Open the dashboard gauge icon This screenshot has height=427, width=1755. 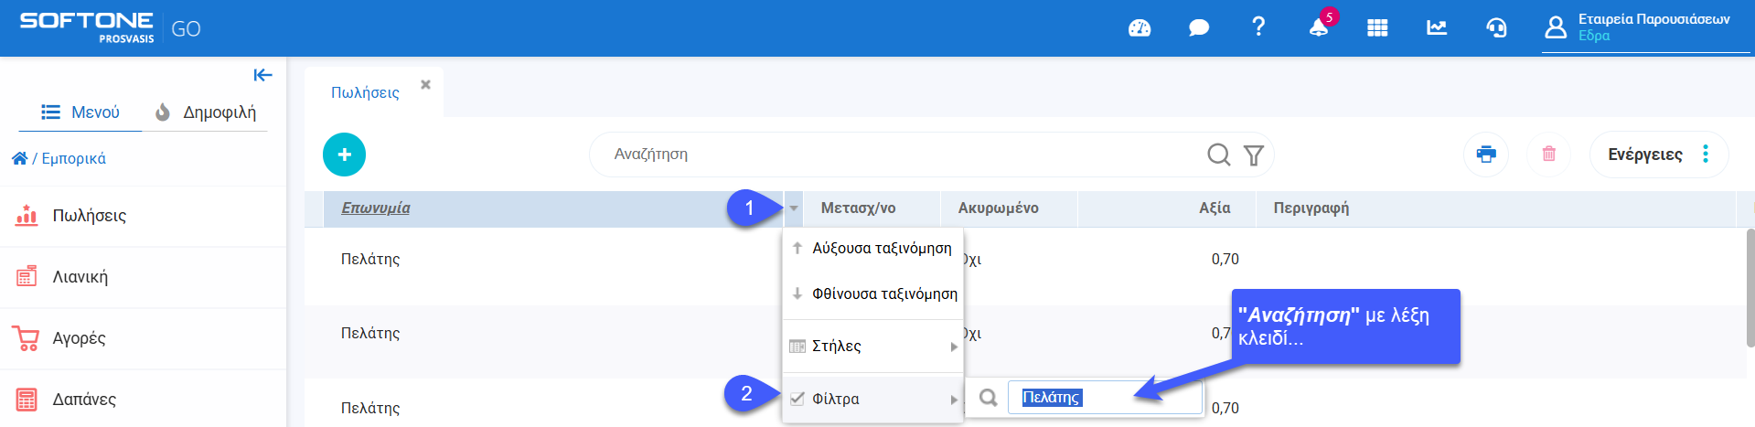coord(1140,28)
